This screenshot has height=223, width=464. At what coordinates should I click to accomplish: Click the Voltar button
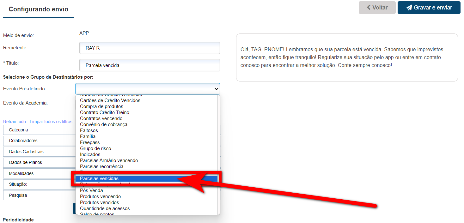377,8
